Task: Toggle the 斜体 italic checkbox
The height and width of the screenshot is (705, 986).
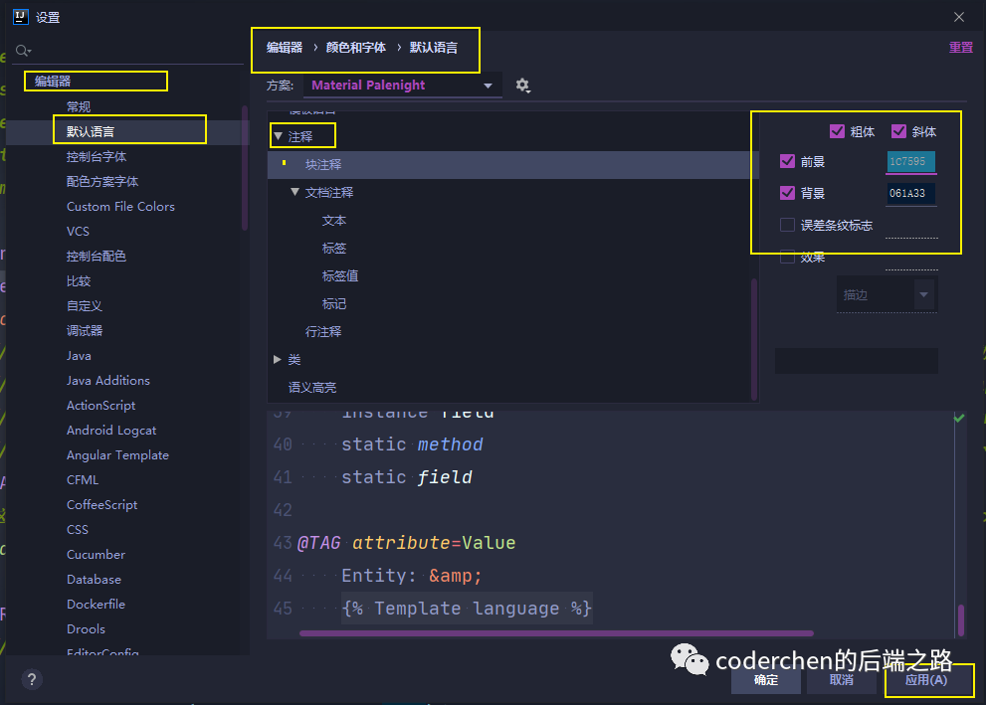Action: click(x=898, y=131)
